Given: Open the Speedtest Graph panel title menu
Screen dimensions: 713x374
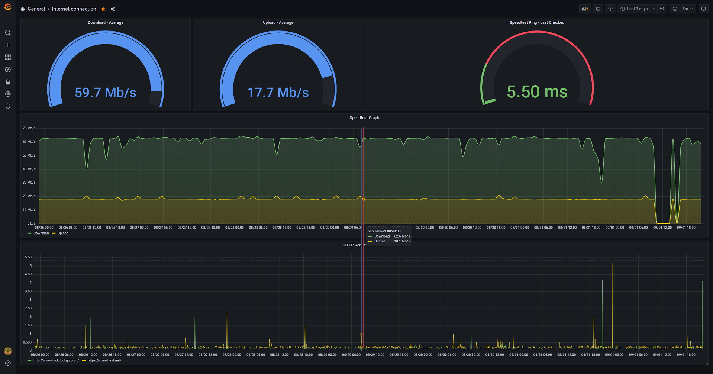Looking at the screenshot, I should pos(364,118).
